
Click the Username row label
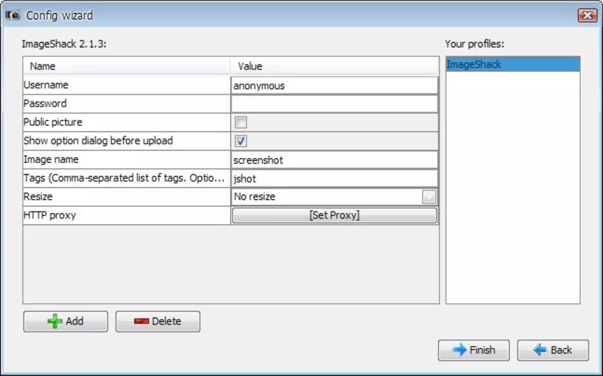(x=46, y=85)
